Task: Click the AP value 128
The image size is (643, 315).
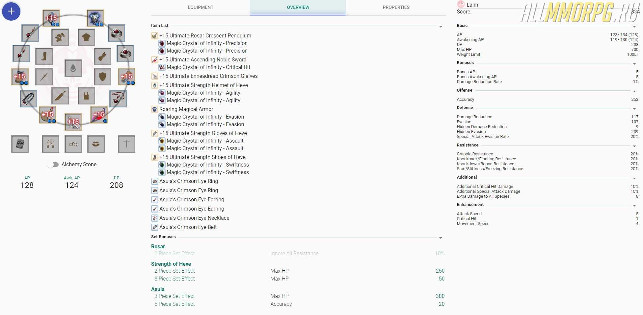Action: coord(27,185)
